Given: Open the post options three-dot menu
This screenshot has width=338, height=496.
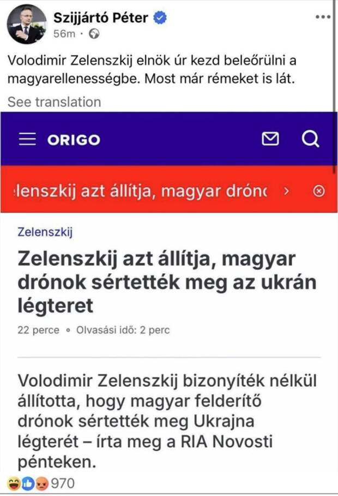Looking at the screenshot, I should tap(323, 17).
